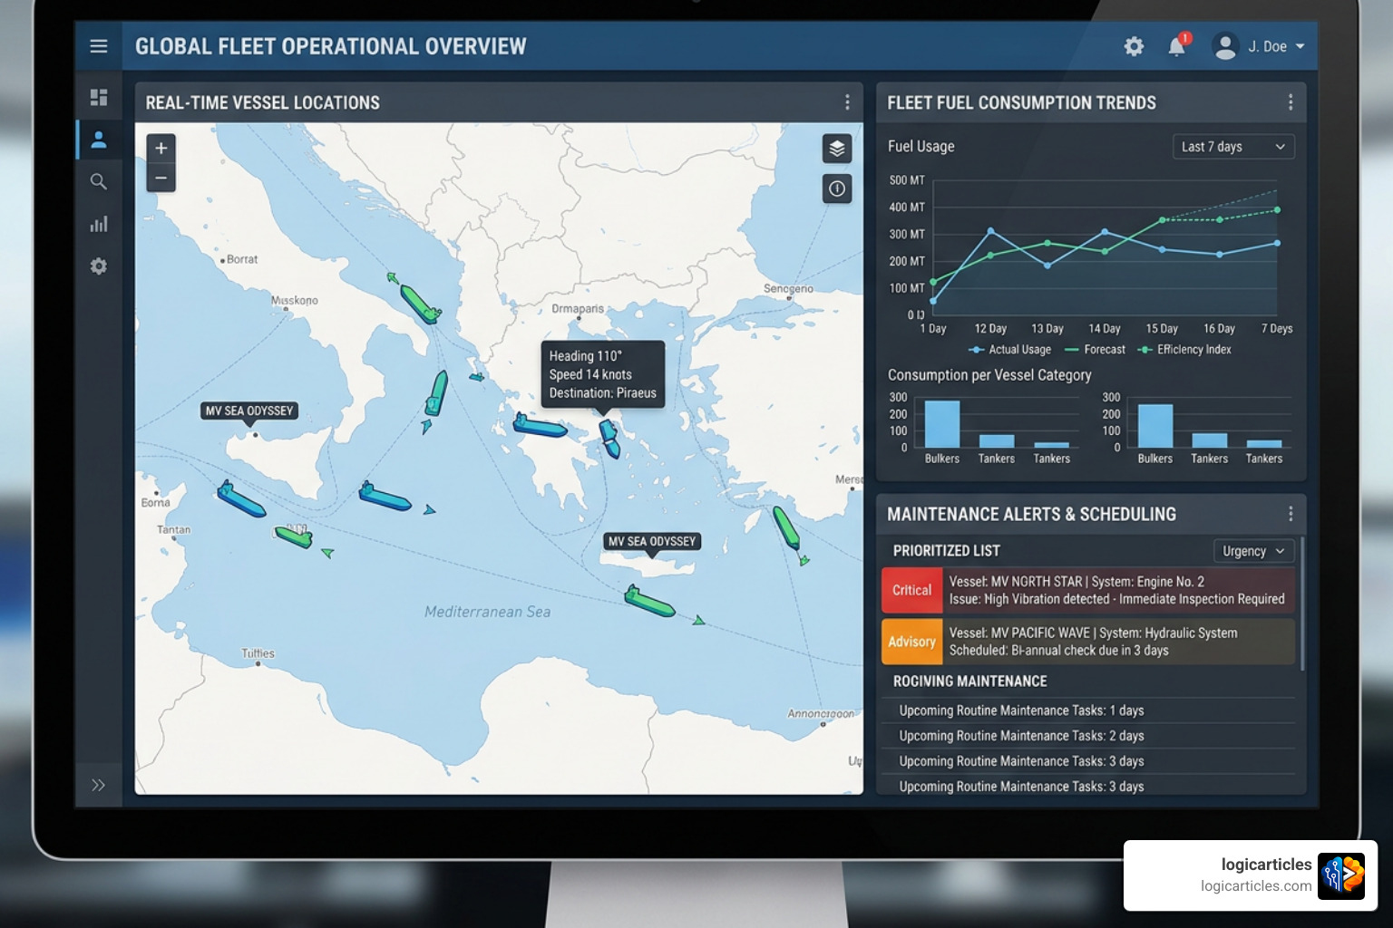This screenshot has height=928, width=1393.
Task: Click the Consumption per Vessel Category heading
Action: (989, 375)
